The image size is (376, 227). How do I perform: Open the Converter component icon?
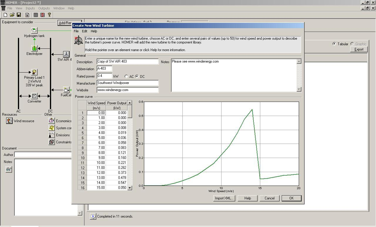(34, 96)
